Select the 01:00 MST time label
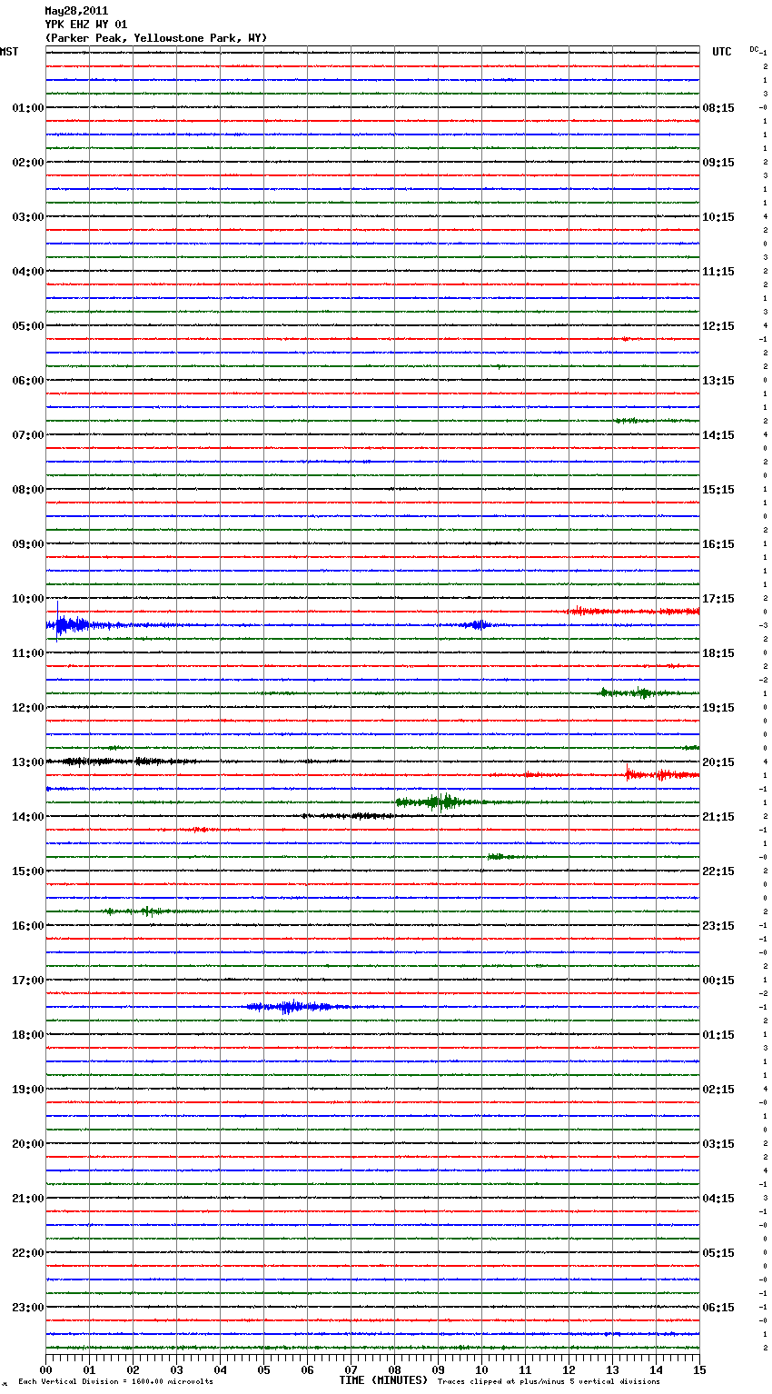Image resolution: width=772 pixels, height=1394 pixels. pos(27,108)
